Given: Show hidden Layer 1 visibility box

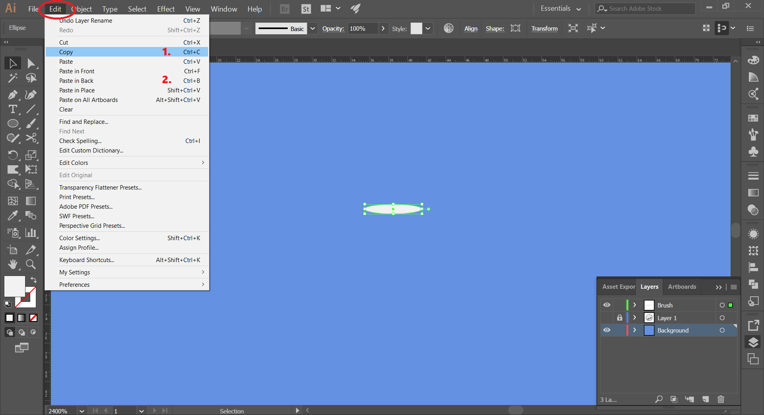Looking at the screenshot, I should (x=606, y=318).
